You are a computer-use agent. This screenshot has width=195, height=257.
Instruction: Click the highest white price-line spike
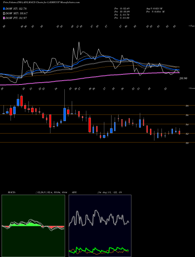pos(79,43)
